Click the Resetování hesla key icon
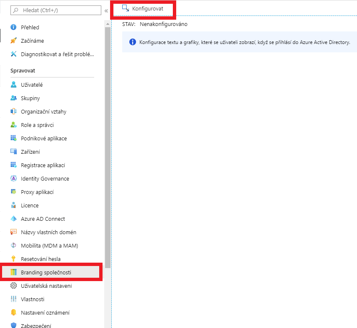Image resolution: width=357 pixels, height=328 pixels. click(13, 259)
